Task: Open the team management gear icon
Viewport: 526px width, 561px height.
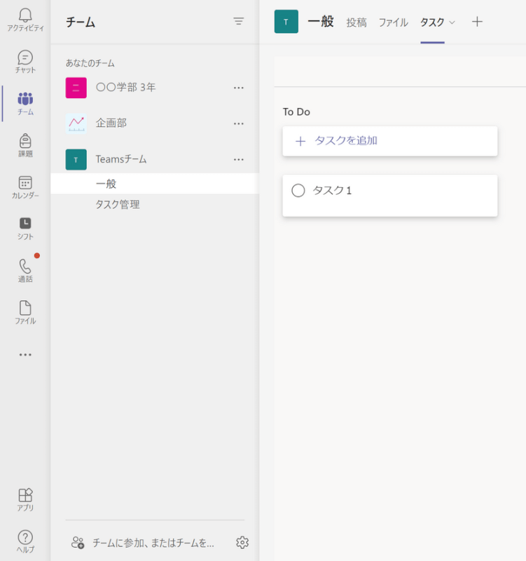Action: click(x=242, y=542)
